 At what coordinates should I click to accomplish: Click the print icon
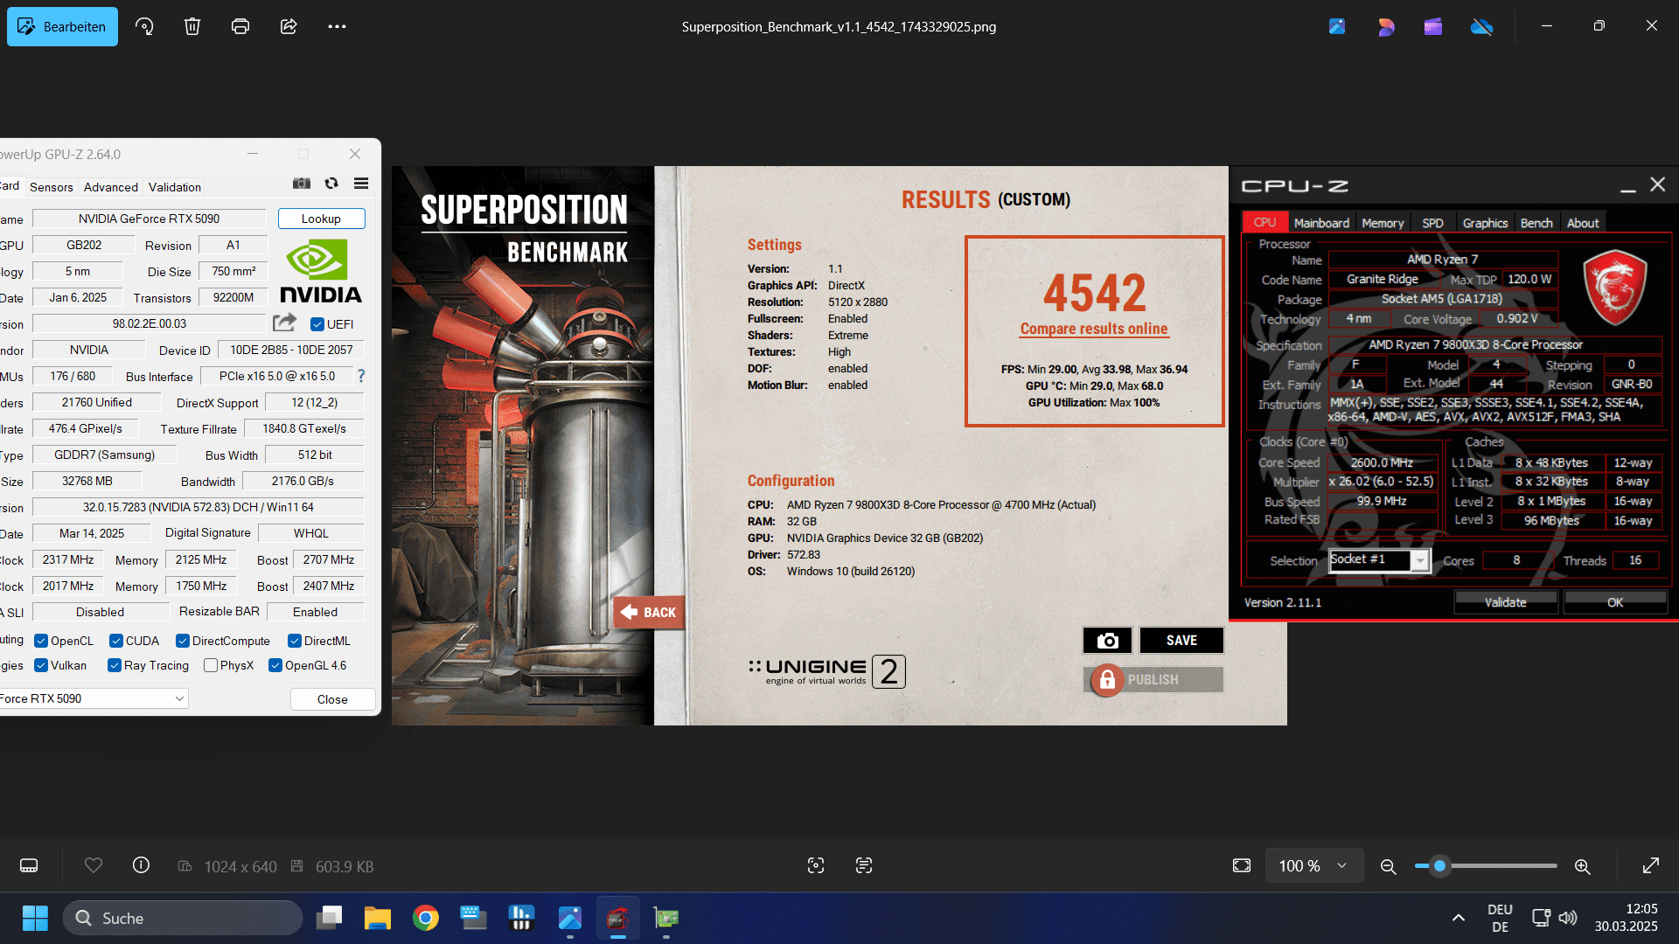pos(240,26)
